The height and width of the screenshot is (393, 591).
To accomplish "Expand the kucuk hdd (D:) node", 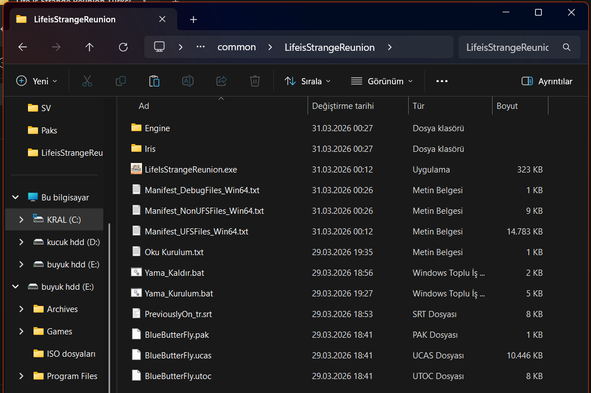I will [21, 242].
